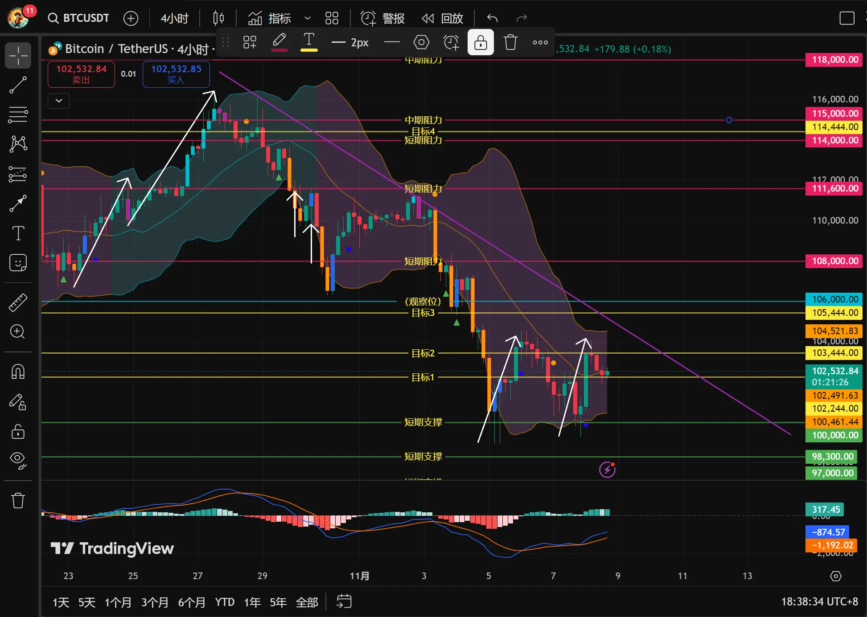Toggle lock on selected drawing
The width and height of the screenshot is (867, 617).
tap(480, 42)
